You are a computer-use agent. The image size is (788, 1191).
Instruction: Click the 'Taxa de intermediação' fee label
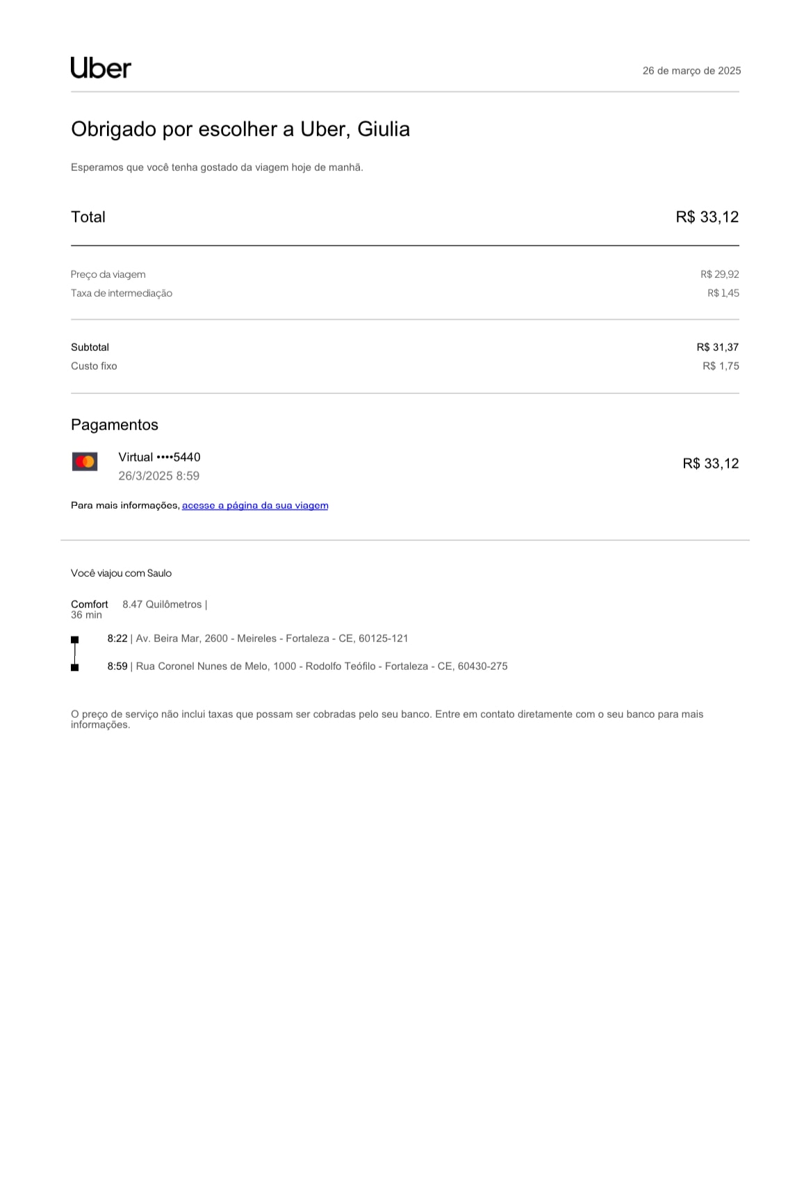[x=122, y=293]
